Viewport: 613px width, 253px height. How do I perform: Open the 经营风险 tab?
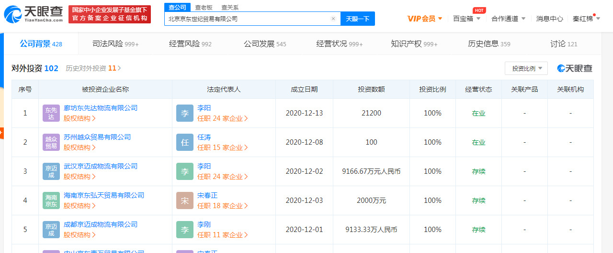click(190, 44)
